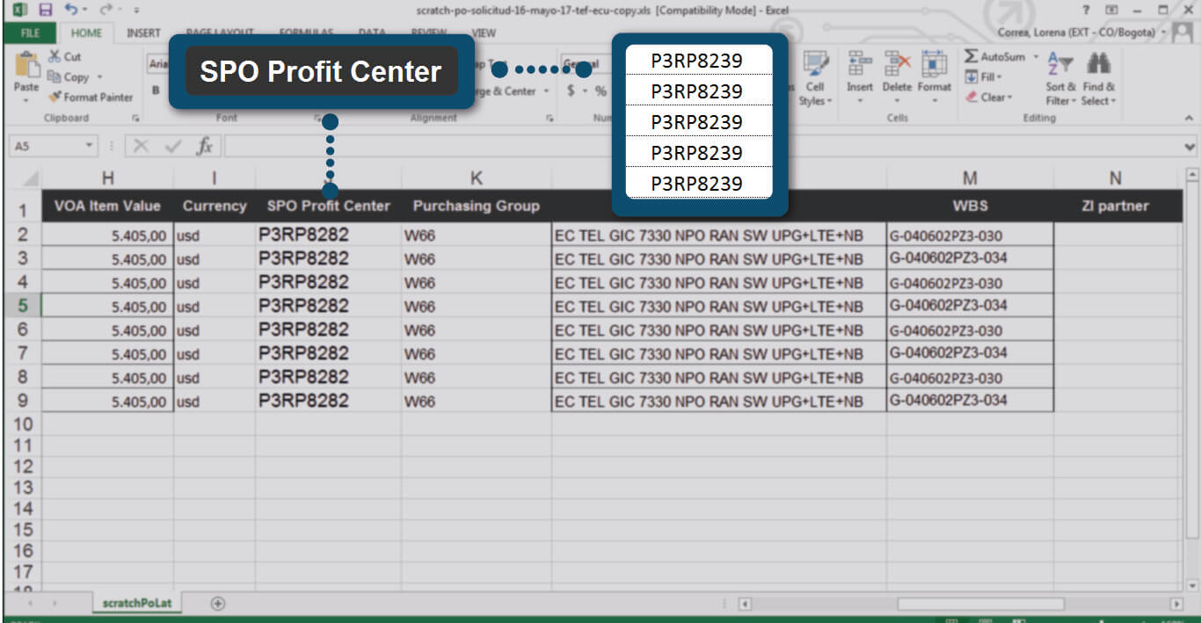Toggle bold formatting with the B button
1201x623 pixels.
[x=156, y=90]
